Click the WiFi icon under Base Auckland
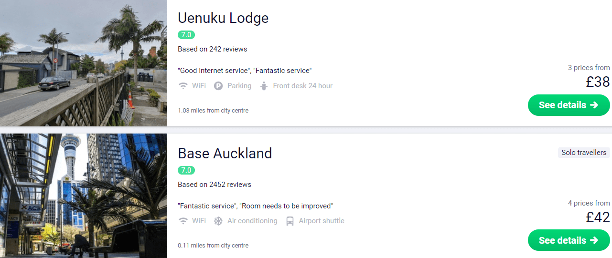The width and height of the screenshot is (612, 258). click(183, 221)
